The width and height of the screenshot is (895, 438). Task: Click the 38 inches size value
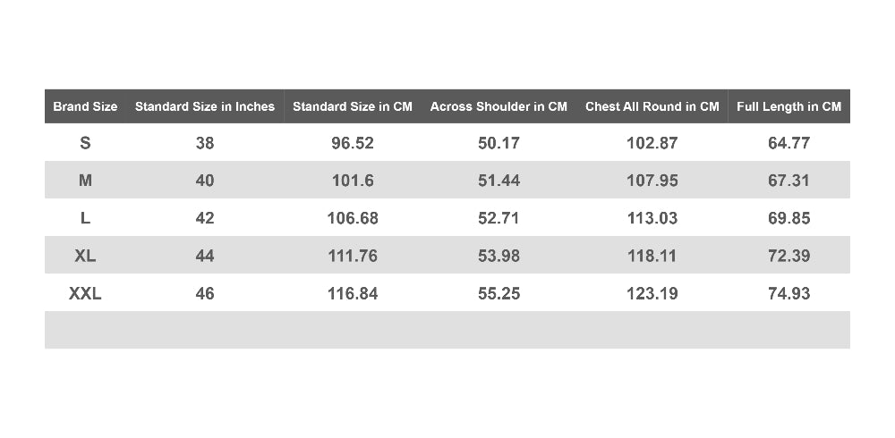coord(205,143)
